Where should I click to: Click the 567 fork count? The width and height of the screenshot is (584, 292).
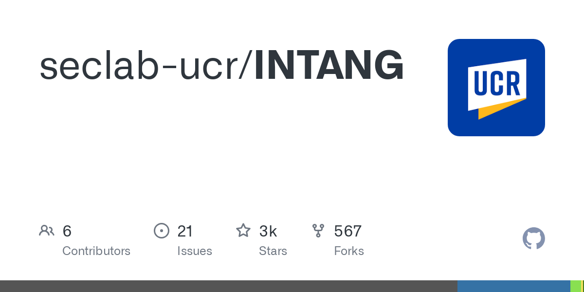click(x=347, y=231)
